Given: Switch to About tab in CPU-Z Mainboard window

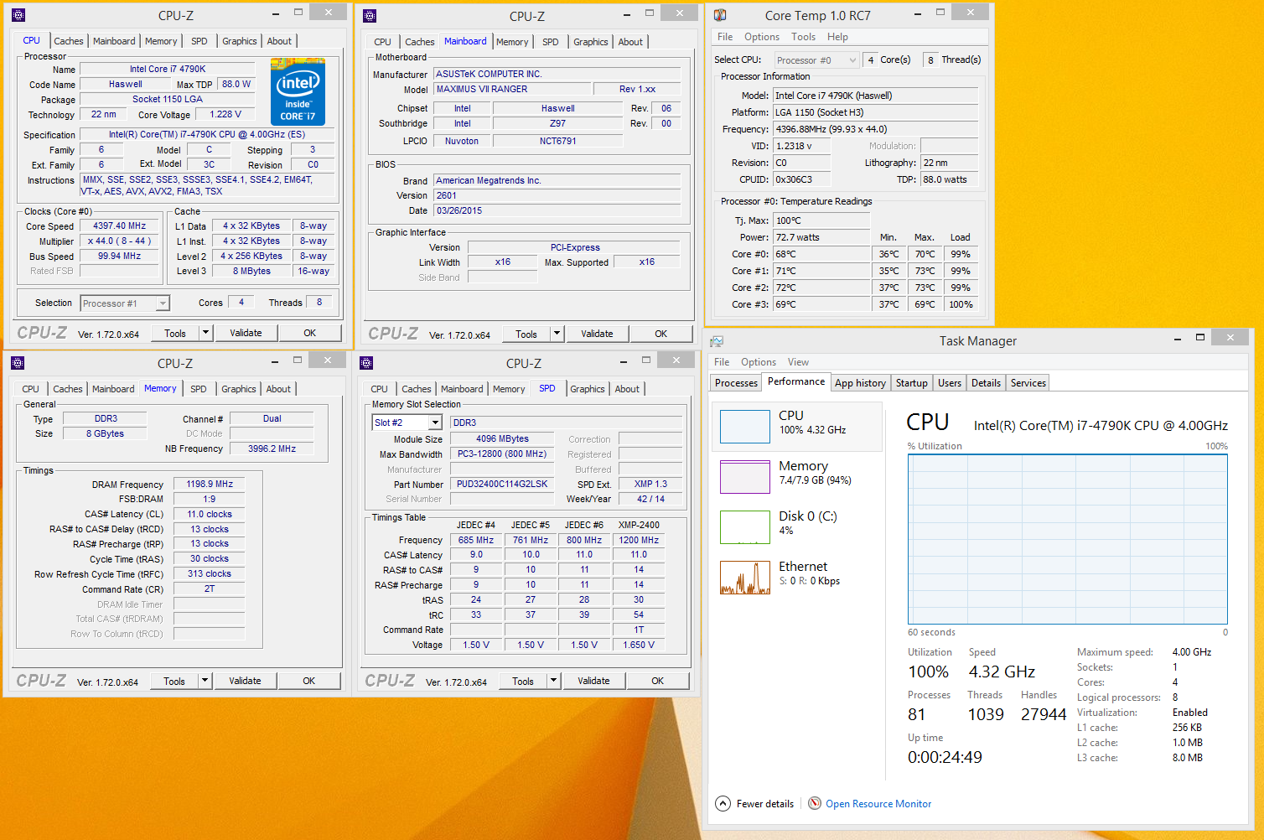Looking at the screenshot, I should click(x=630, y=42).
